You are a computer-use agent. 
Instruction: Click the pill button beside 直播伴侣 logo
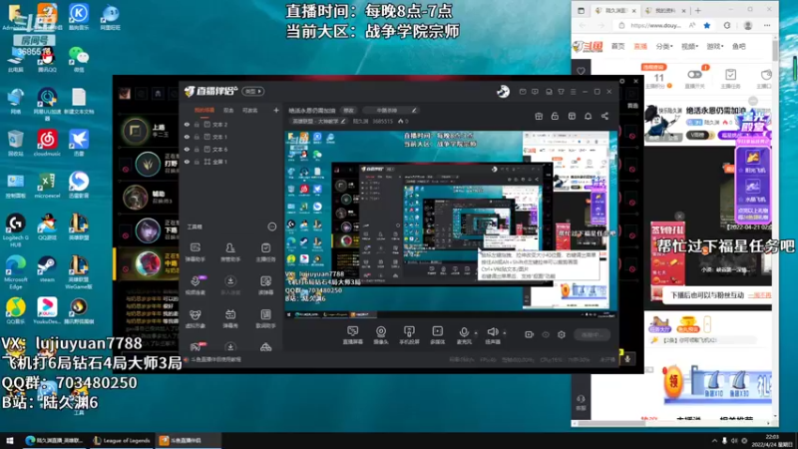click(x=253, y=91)
